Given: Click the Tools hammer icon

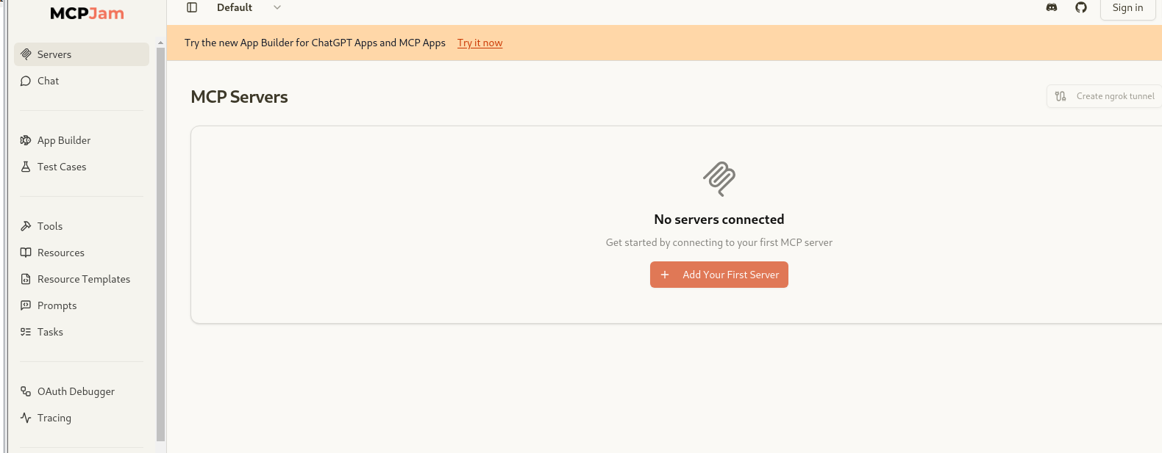Looking at the screenshot, I should click(26, 226).
